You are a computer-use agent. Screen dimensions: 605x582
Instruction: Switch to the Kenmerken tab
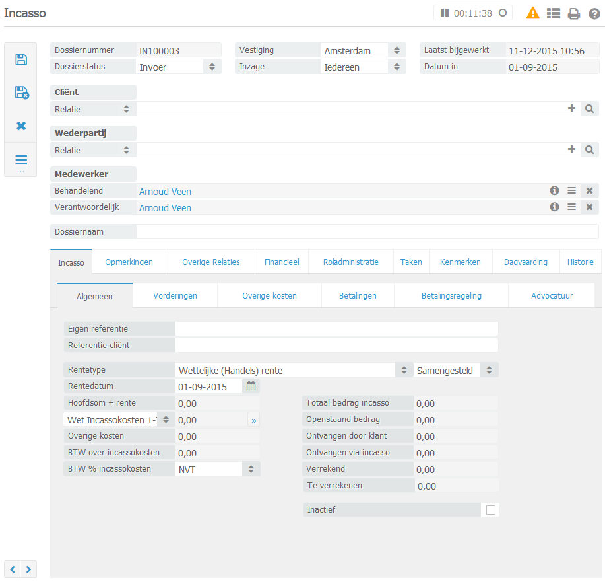pos(461,262)
